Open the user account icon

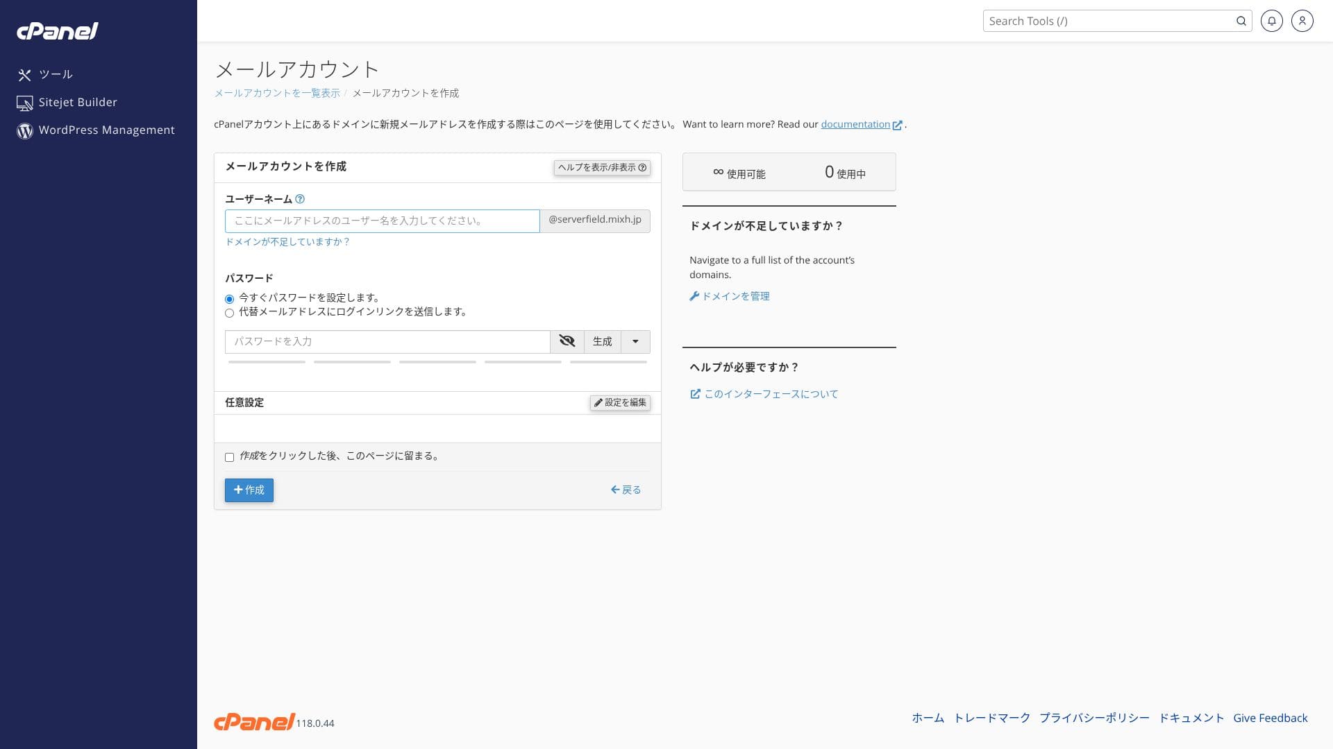click(x=1302, y=21)
